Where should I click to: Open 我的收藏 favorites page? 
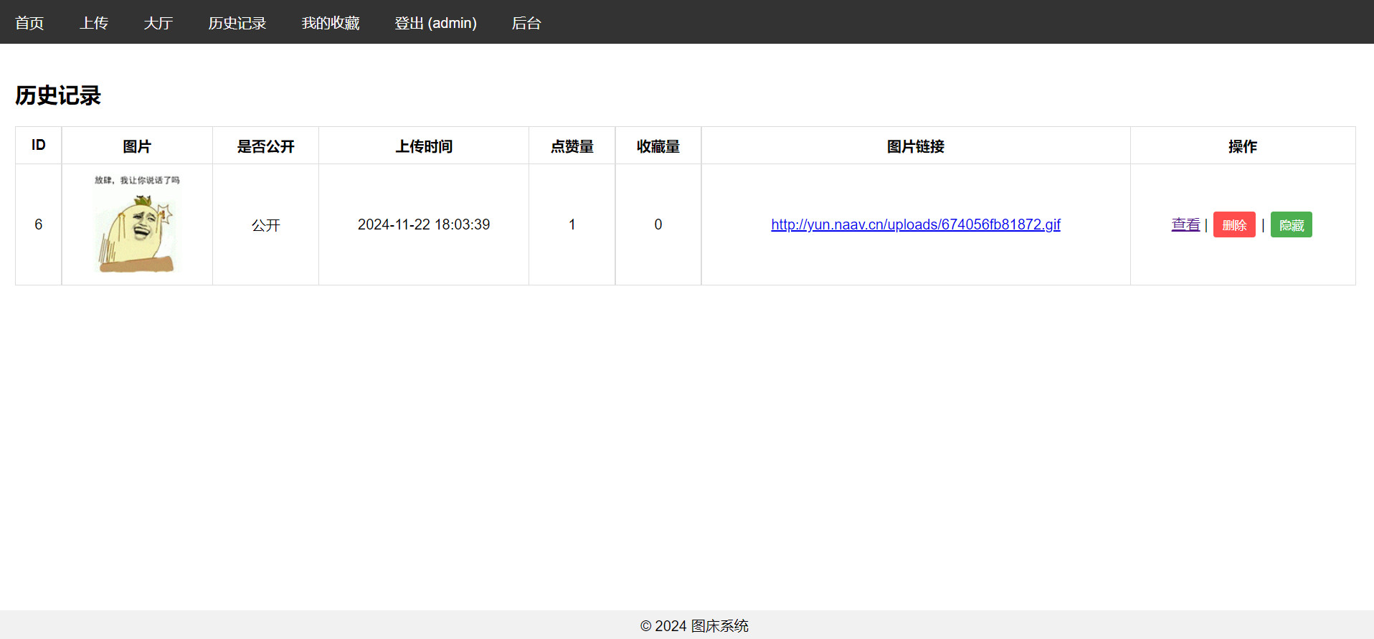(330, 23)
